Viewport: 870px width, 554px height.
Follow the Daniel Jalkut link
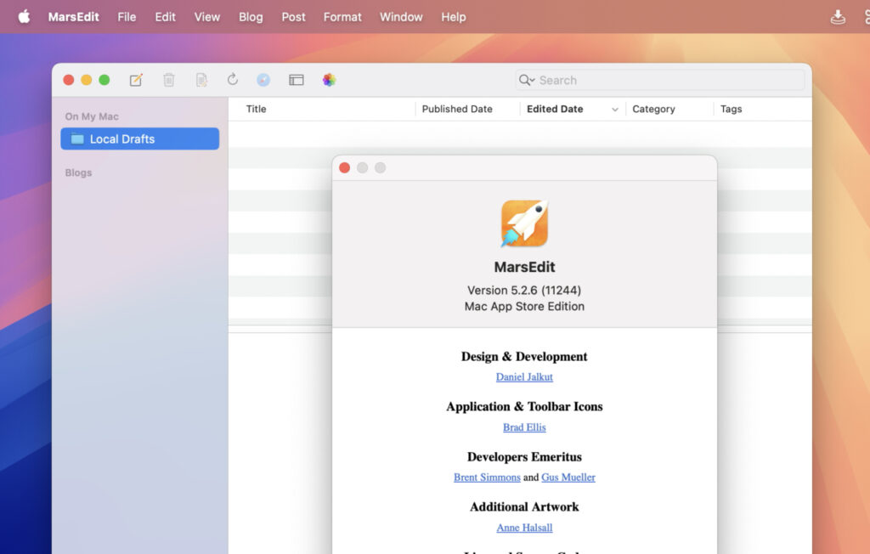[x=524, y=376]
